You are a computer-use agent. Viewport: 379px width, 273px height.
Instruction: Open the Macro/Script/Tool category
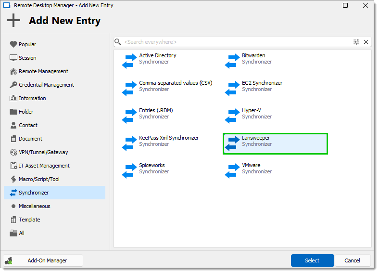pyautogui.click(x=55, y=179)
